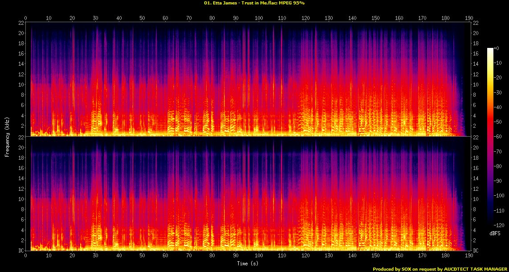Click the spectrogram title for Trust in Me.flac
Screen dimensions: 509x272
point(254,3)
